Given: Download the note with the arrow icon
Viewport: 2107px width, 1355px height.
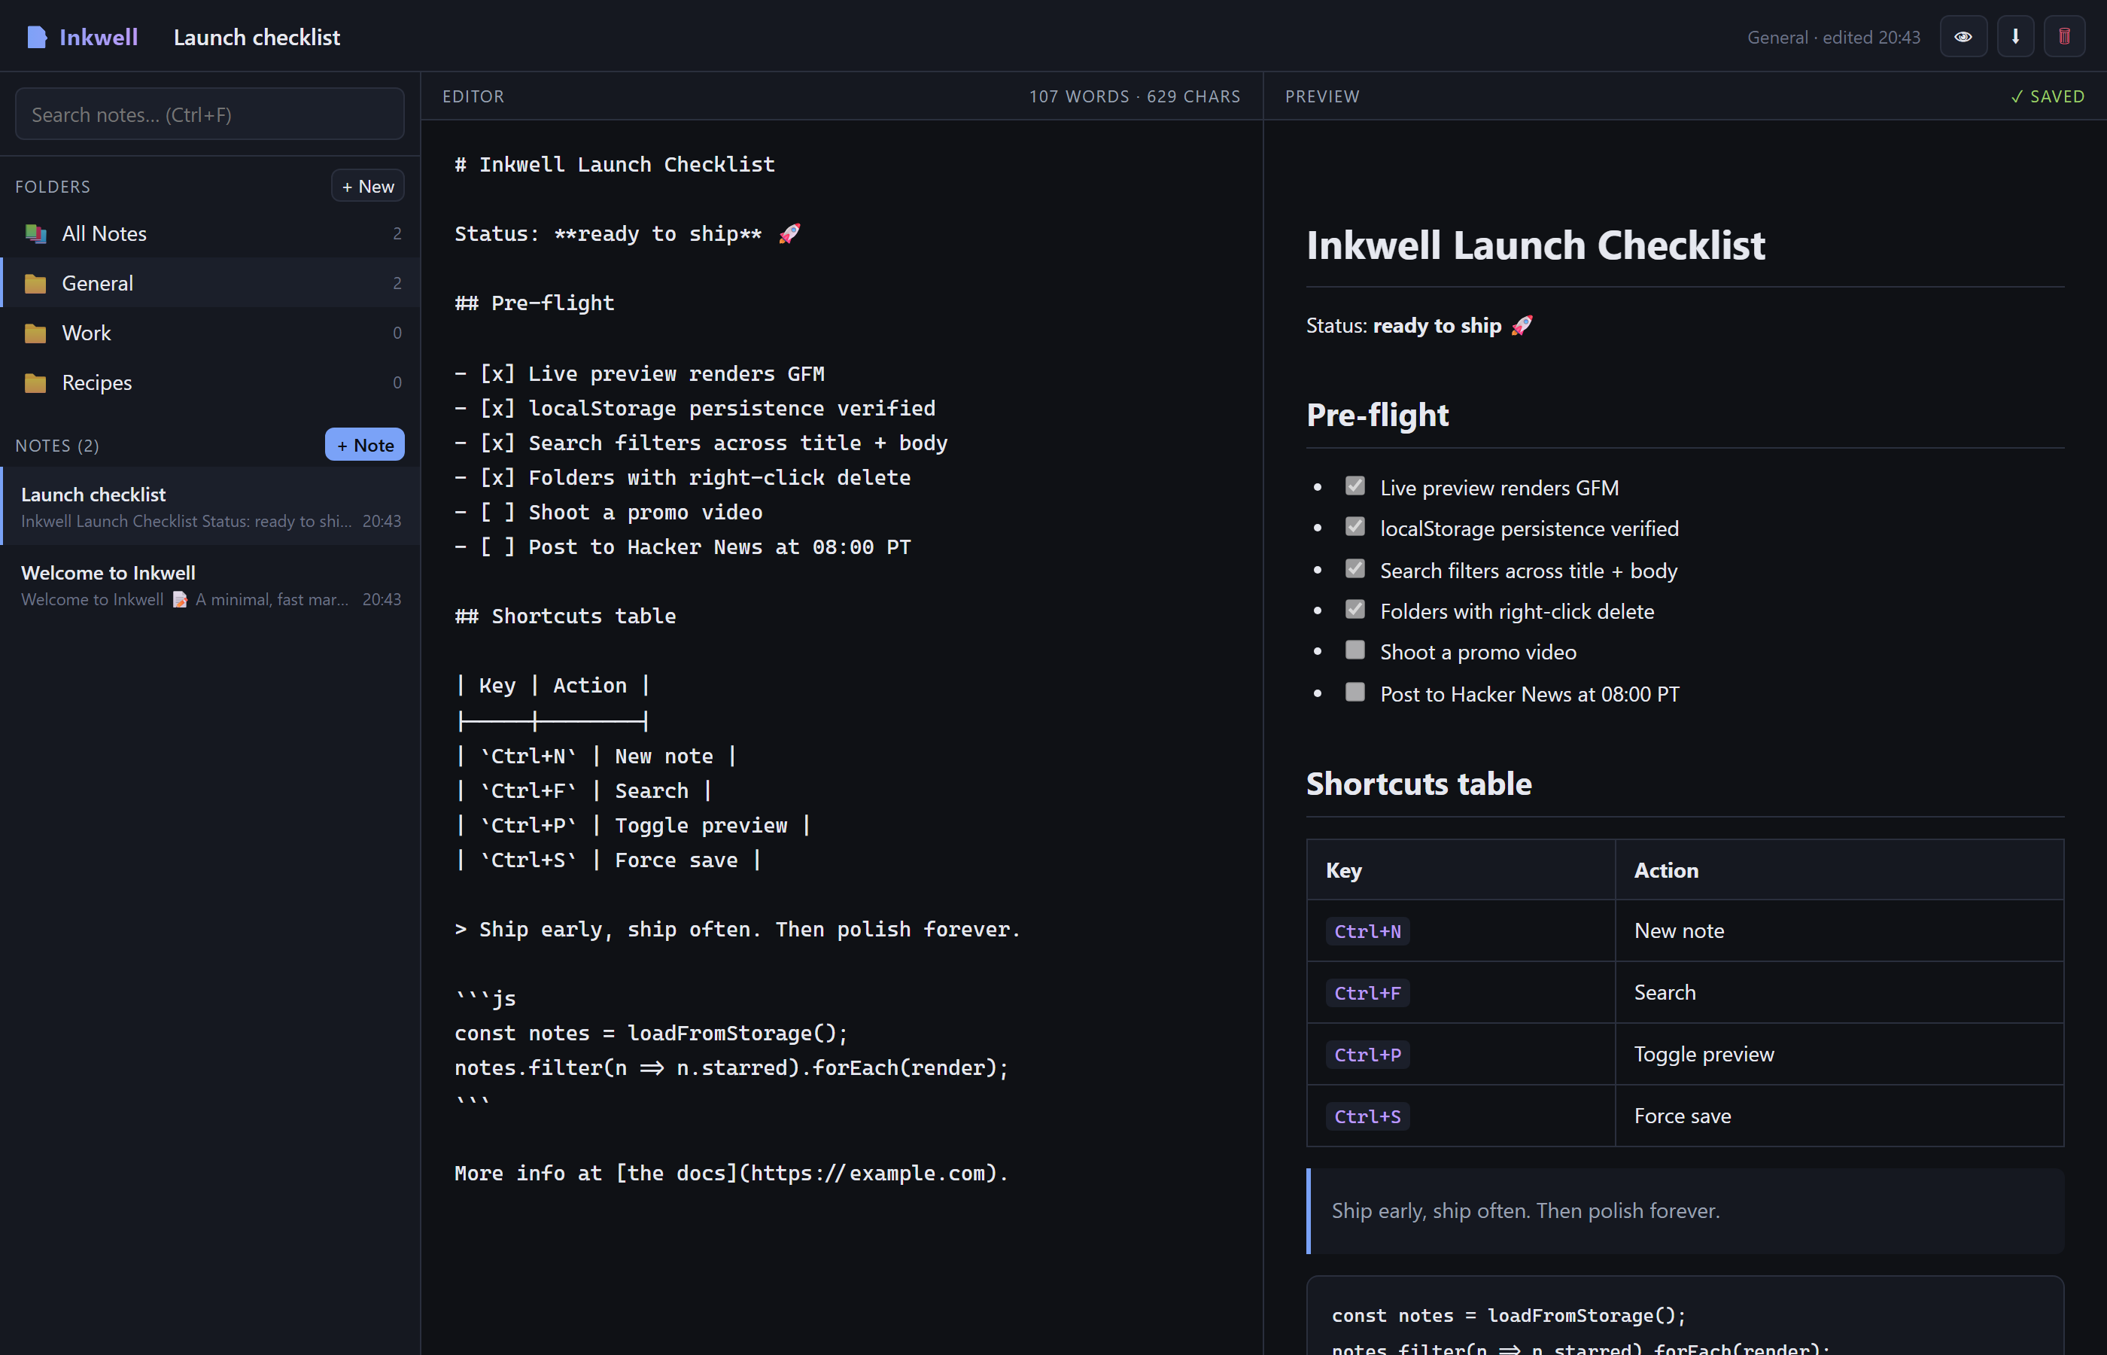Looking at the screenshot, I should [2014, 37].
